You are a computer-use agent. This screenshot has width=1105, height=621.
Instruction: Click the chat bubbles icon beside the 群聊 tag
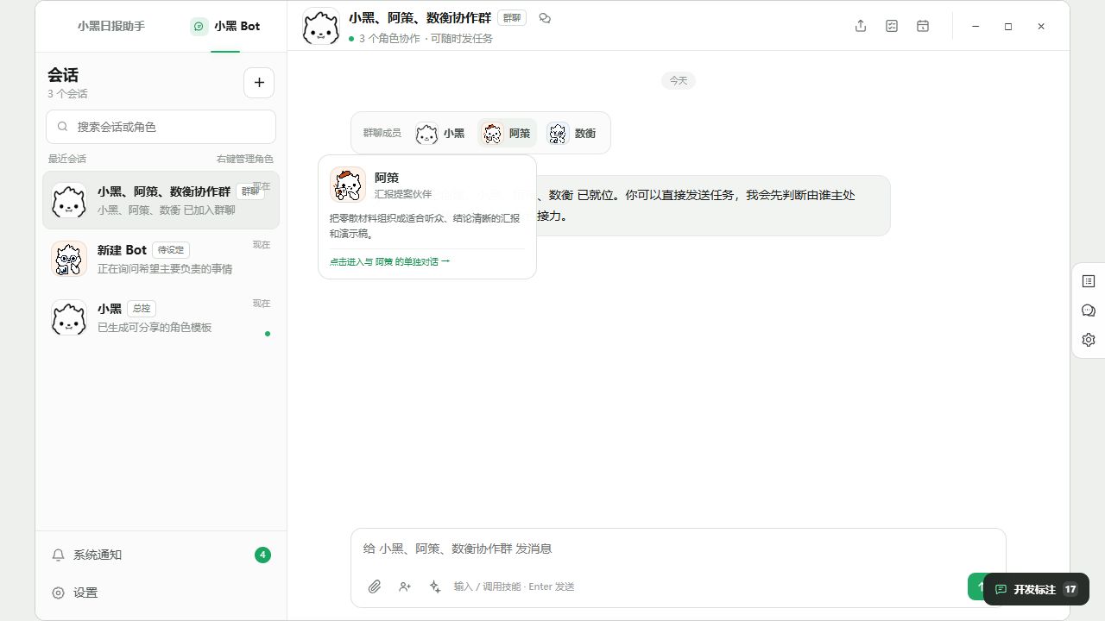[x=545, y=18]
